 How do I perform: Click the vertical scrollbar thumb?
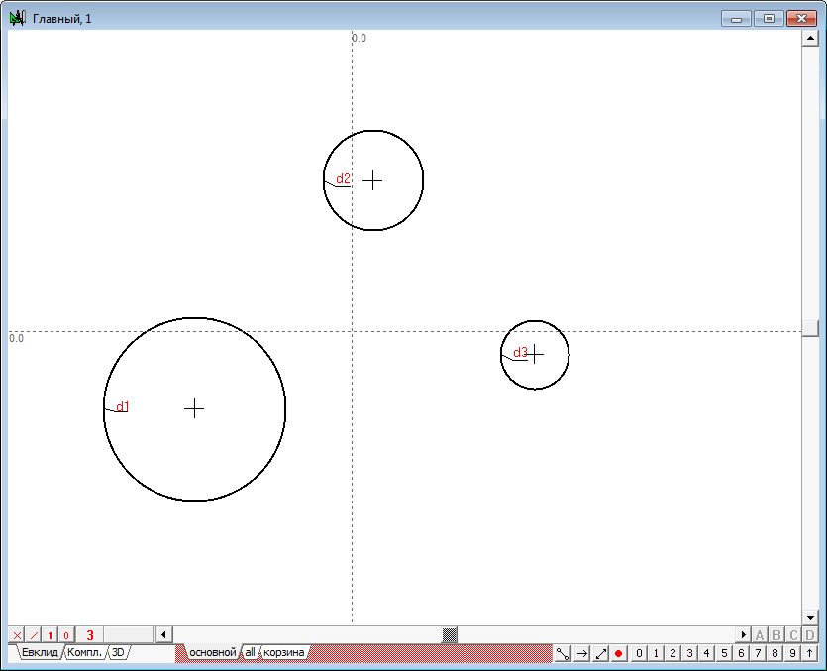click(810, 328)
